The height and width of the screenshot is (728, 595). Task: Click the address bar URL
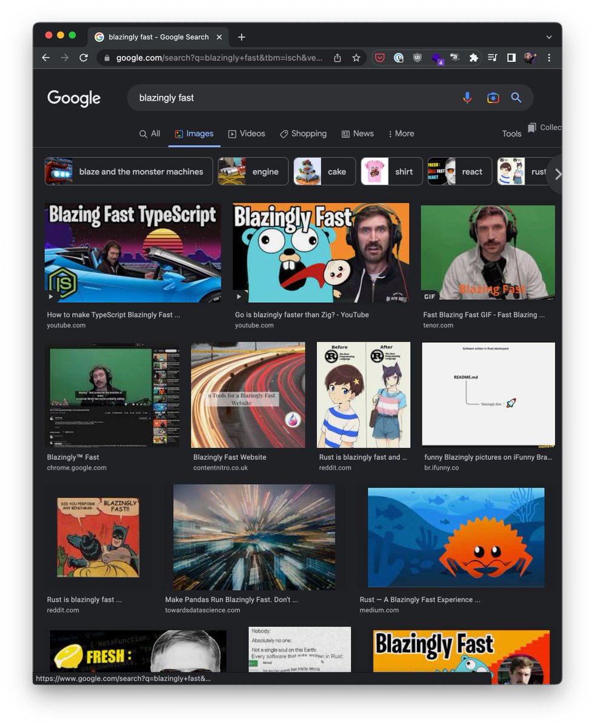coord(219,58)
